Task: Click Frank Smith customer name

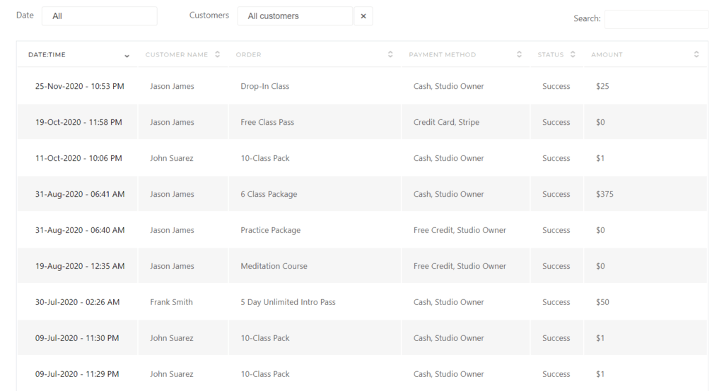Action: point(171,302)
